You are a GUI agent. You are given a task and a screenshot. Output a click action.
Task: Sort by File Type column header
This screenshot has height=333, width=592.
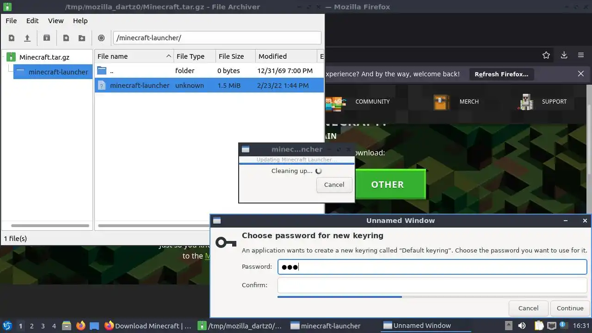pyautogui.click(x=195, y=56)
